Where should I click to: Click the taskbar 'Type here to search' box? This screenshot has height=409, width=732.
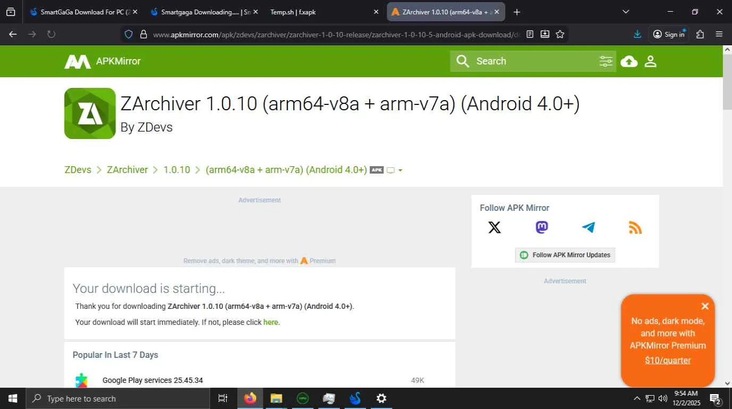[119, 398]
